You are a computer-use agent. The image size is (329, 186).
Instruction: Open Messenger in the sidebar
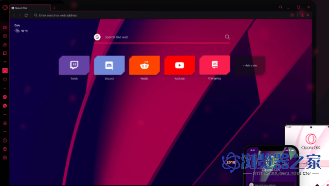[5, 97]
